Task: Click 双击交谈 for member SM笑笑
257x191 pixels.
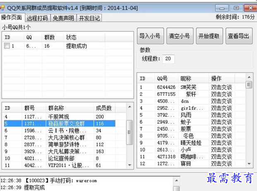Action: coord(221,87)
